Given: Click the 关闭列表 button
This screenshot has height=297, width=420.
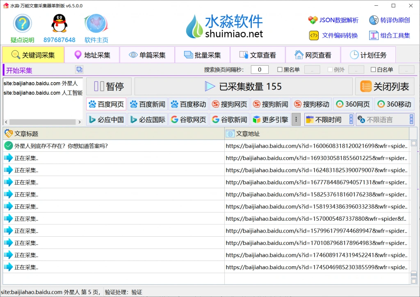Looking at the screenshot, I should (x=385, y=87).
